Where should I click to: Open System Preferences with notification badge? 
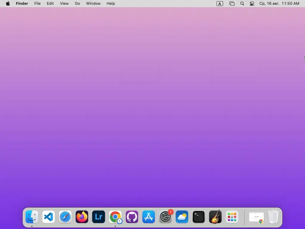click(165, 217)
